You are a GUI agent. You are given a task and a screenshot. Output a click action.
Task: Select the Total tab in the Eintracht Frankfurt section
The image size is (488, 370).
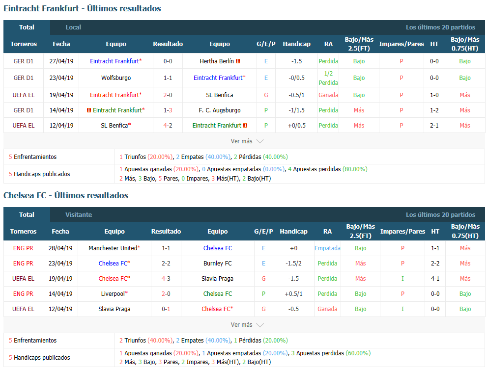coord(27,27)
